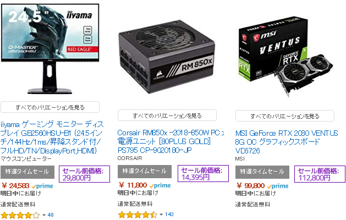The width and height of the screenshot is (346, 220).
Task: Click prime badge beside ¥99,800 price
Action: coord(278,186)
